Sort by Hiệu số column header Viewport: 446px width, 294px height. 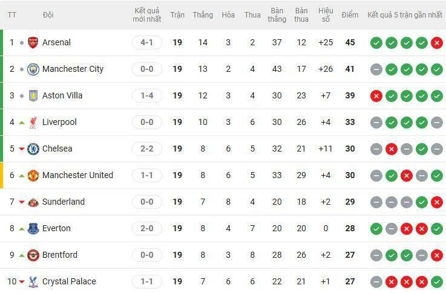tap(326, 15)
